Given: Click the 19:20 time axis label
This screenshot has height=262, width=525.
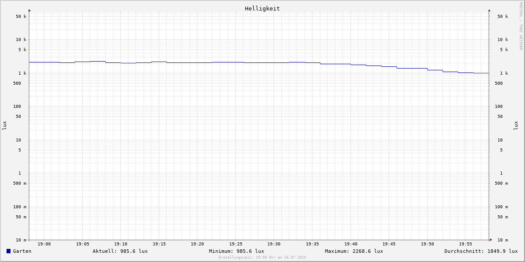Looking at the screenshot, I should point(197,244).
